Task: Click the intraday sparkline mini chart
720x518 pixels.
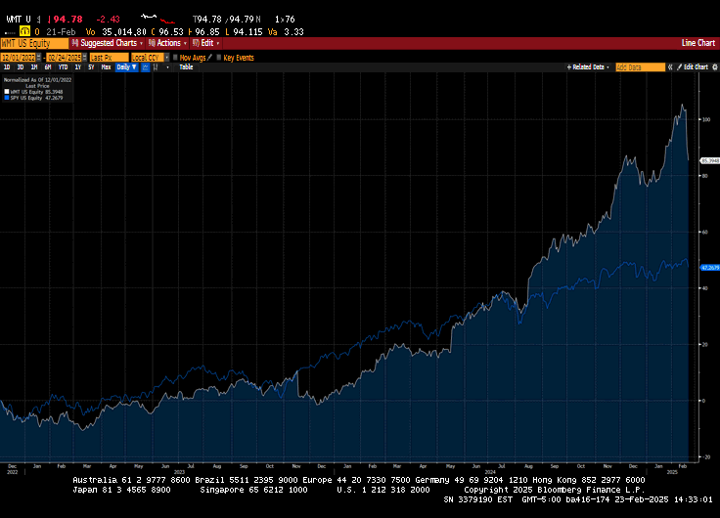Action: pyautogui.click(x=157, y=18)
